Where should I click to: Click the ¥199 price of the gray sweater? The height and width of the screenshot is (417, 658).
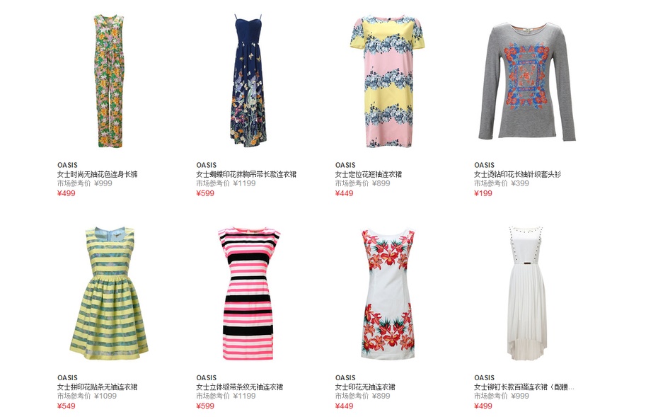click(483, 193)
